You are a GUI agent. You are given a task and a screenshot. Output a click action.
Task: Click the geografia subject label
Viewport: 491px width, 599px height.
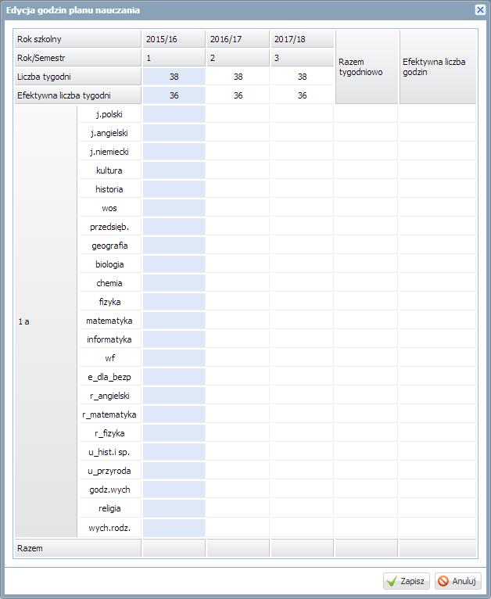pos(109,246)
